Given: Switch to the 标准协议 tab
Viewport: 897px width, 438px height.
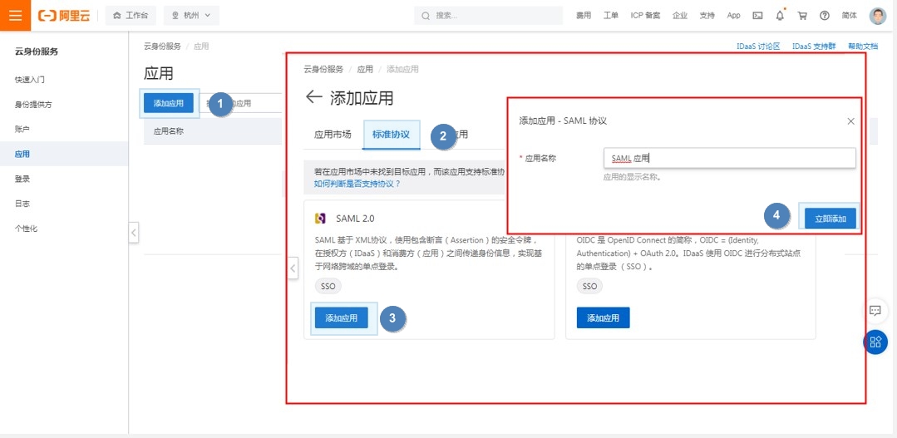Looking at the screenshot, I should pyautogui.click(x=391, y=135).
